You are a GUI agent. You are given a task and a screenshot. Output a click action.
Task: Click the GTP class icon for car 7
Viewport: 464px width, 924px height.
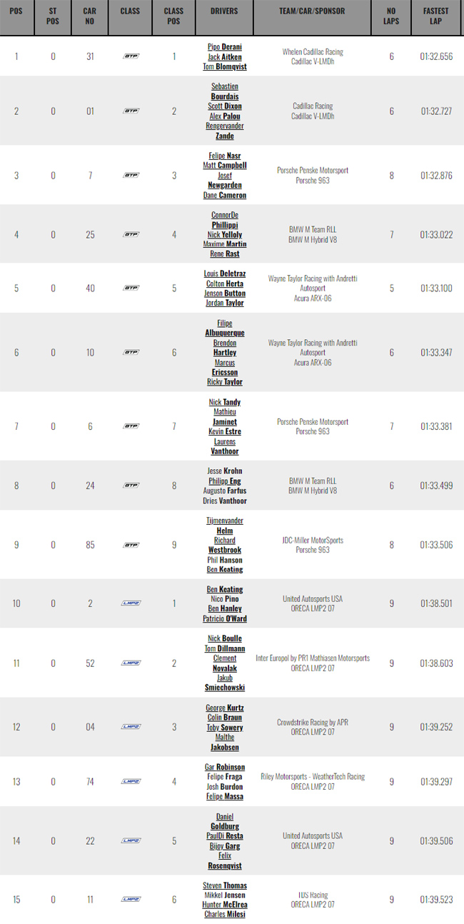click(x=131, y=176)
